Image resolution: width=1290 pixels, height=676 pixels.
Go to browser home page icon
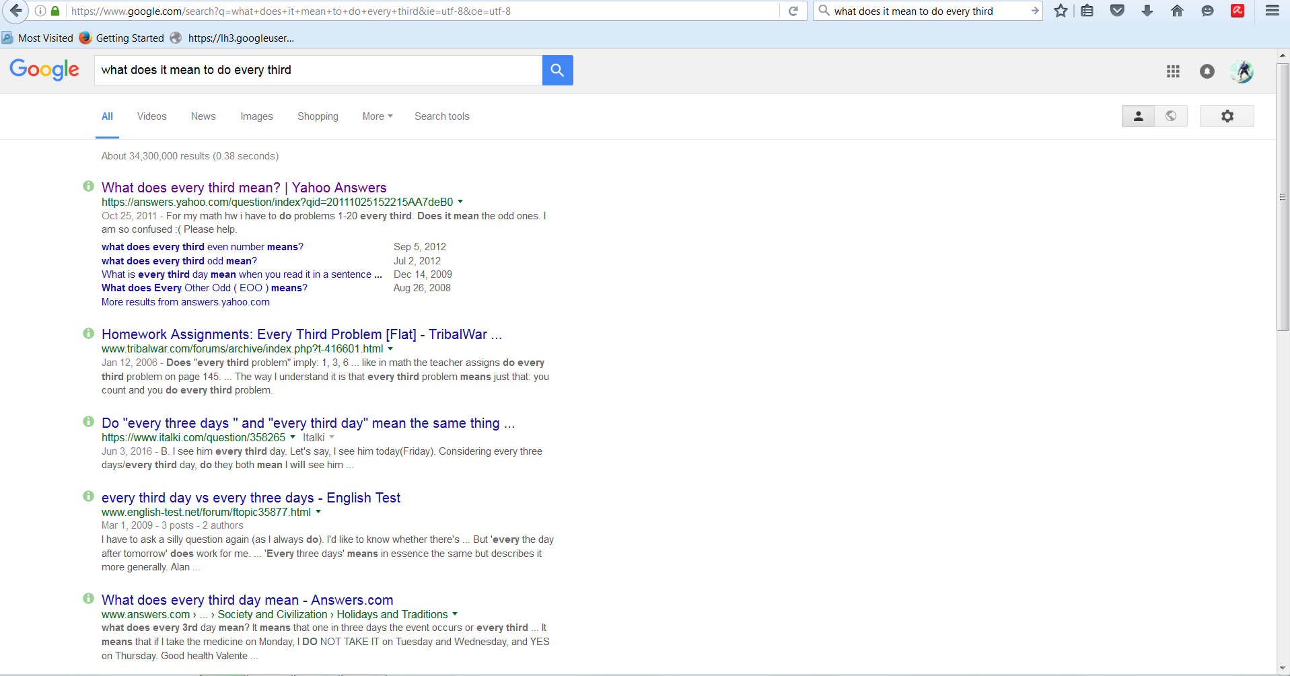pos(1177,11)
